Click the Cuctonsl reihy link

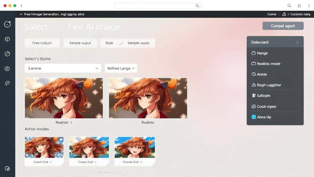300,14
